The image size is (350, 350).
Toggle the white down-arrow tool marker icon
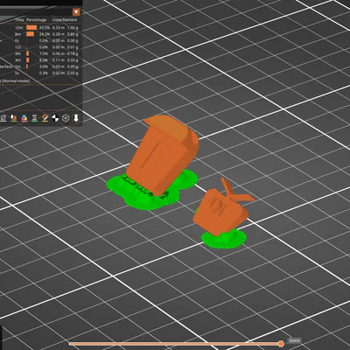pos(76,118)
